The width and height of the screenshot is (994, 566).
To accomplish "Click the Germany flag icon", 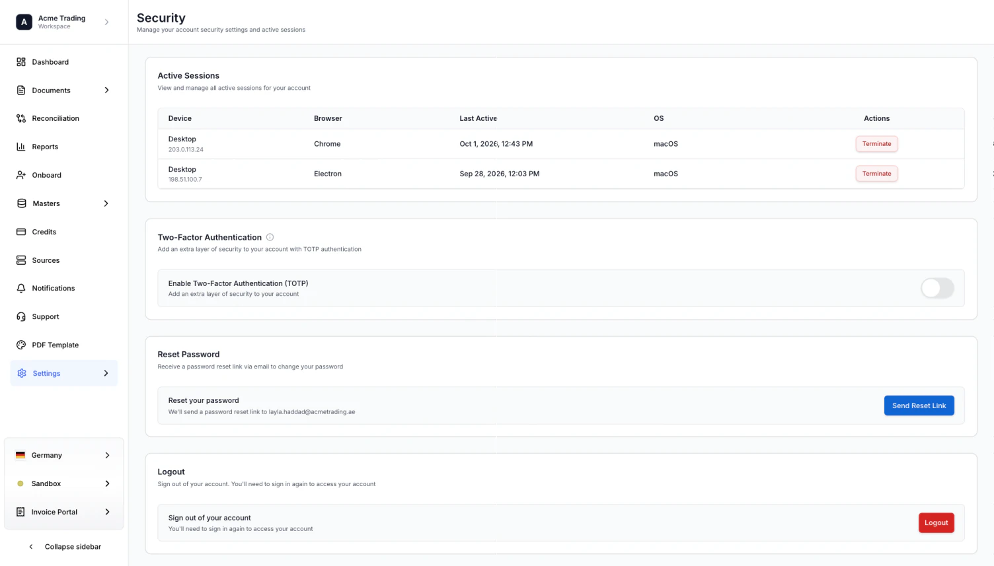I will [20, 455].
